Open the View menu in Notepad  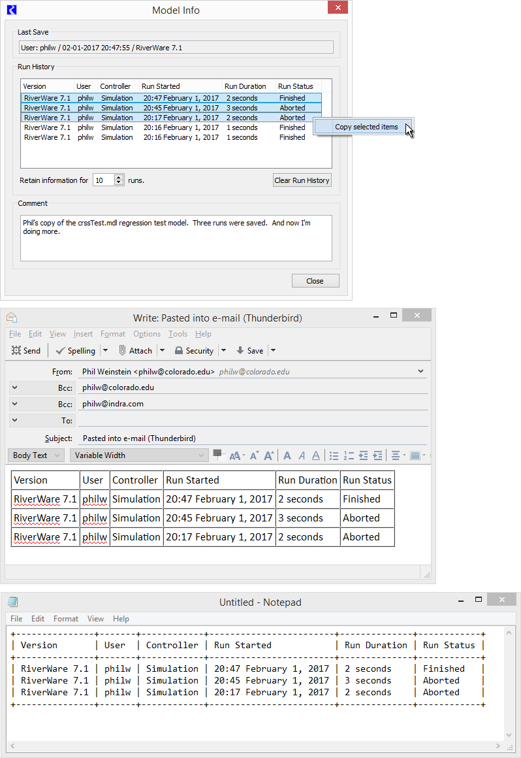click(x=95, y=619)
